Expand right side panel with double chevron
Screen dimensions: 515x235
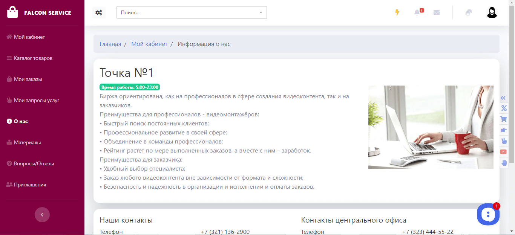[504, 98]
